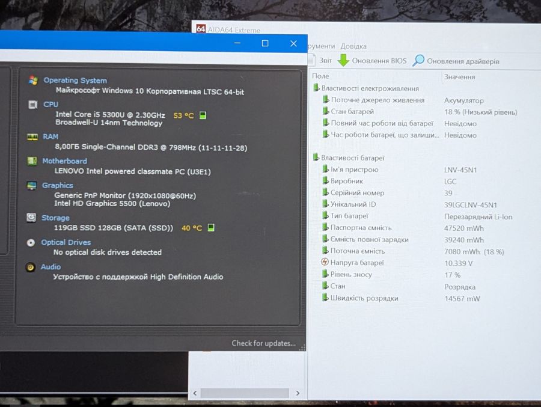Click the value 14567 mW
This screenshot has width=541, height=407.
462,298
